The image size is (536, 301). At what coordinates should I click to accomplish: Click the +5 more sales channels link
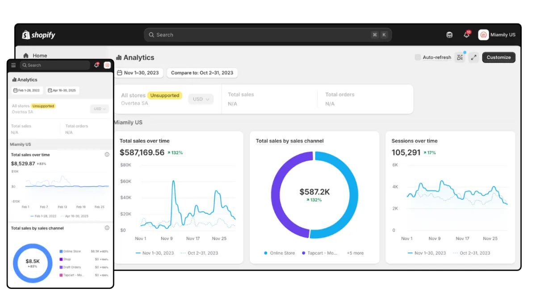tap(355, 253)
